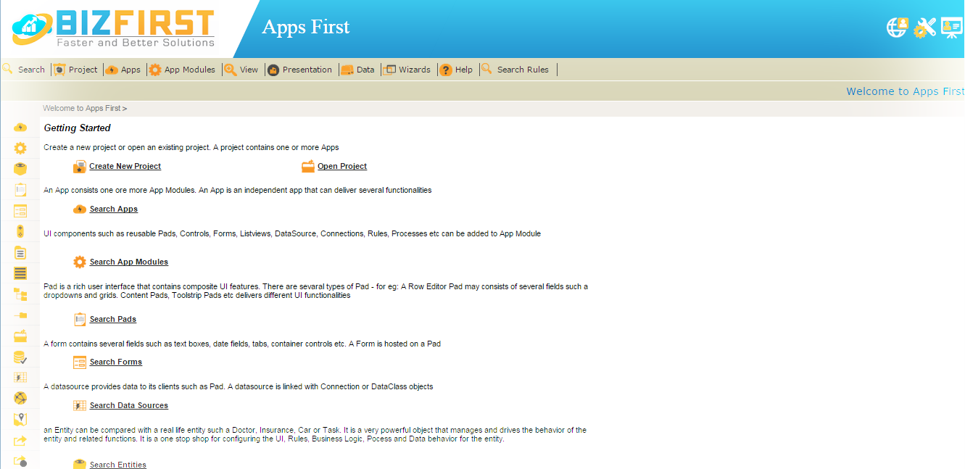965x469 pixels.
Task: Click the 'Getting Started' heading
Action: (x=78, y=128)
